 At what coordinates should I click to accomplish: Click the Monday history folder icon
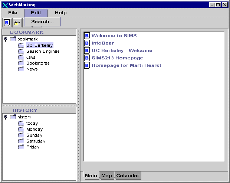coord(21,129)
